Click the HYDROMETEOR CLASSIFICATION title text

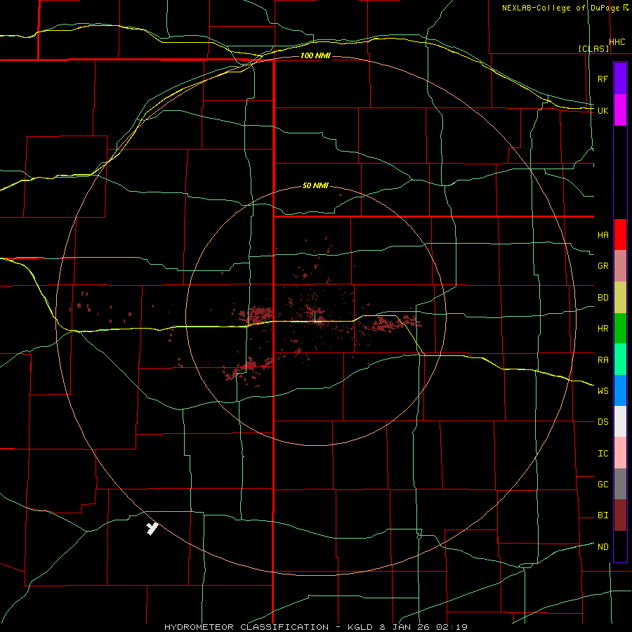point(246,627)
